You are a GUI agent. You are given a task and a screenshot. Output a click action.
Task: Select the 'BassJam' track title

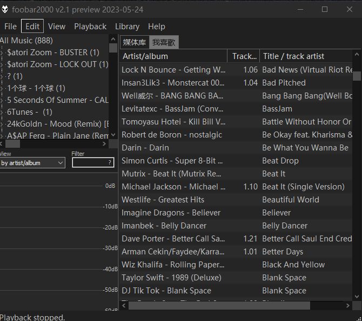[x=277, y=109]
